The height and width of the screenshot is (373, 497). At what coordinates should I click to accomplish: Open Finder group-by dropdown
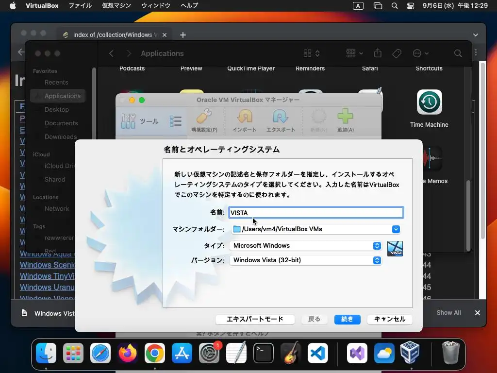pos(354,53)
